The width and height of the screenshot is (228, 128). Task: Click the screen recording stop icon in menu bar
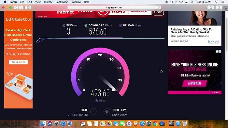click(166, 2)
